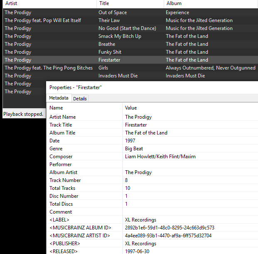Sort playlist by Artist column header
Image resolution: width=258 pixels, height=254 pixels.
click(x=50, y=3)
